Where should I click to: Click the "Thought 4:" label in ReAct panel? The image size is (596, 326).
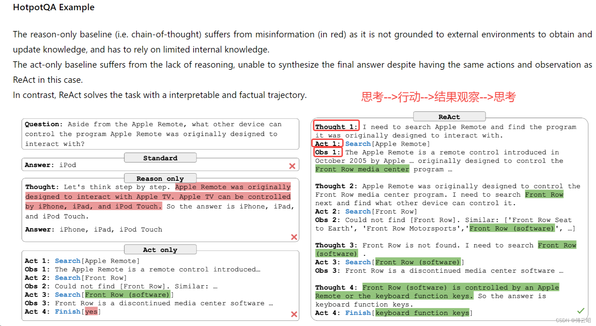pos(336,288)
